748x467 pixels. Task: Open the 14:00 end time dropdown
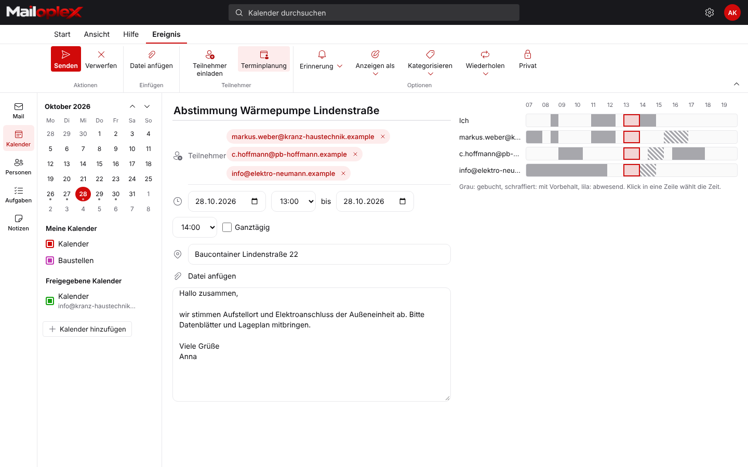pyautogui.click(x=195, y=227)
